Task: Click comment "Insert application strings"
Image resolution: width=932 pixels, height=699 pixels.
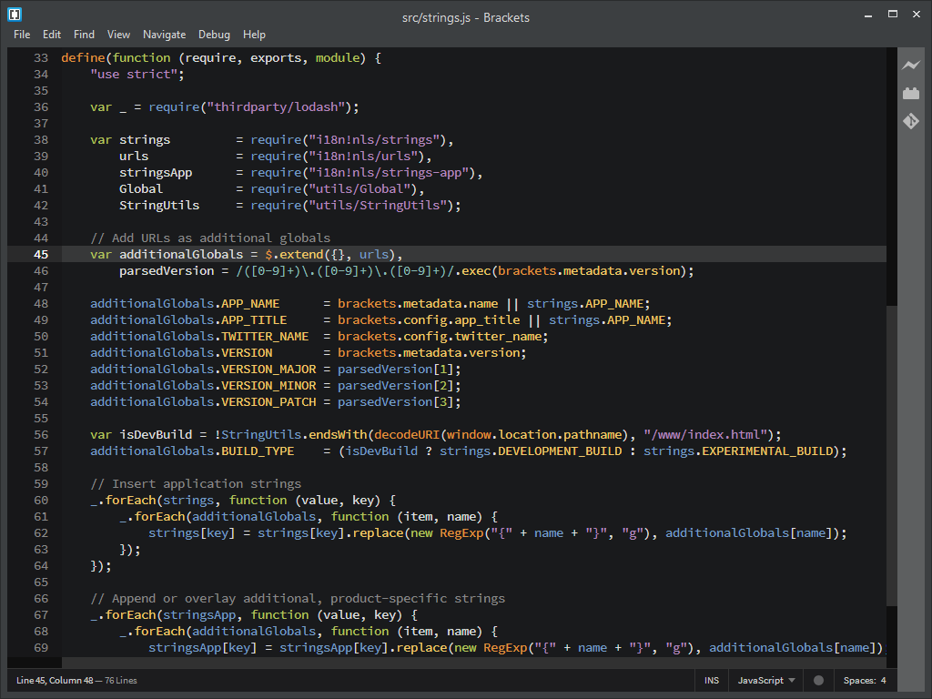Action: 196,484
